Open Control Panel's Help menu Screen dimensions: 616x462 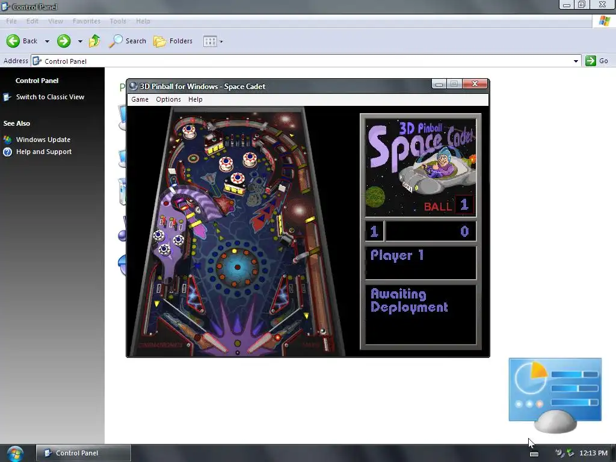click(143, 21)
